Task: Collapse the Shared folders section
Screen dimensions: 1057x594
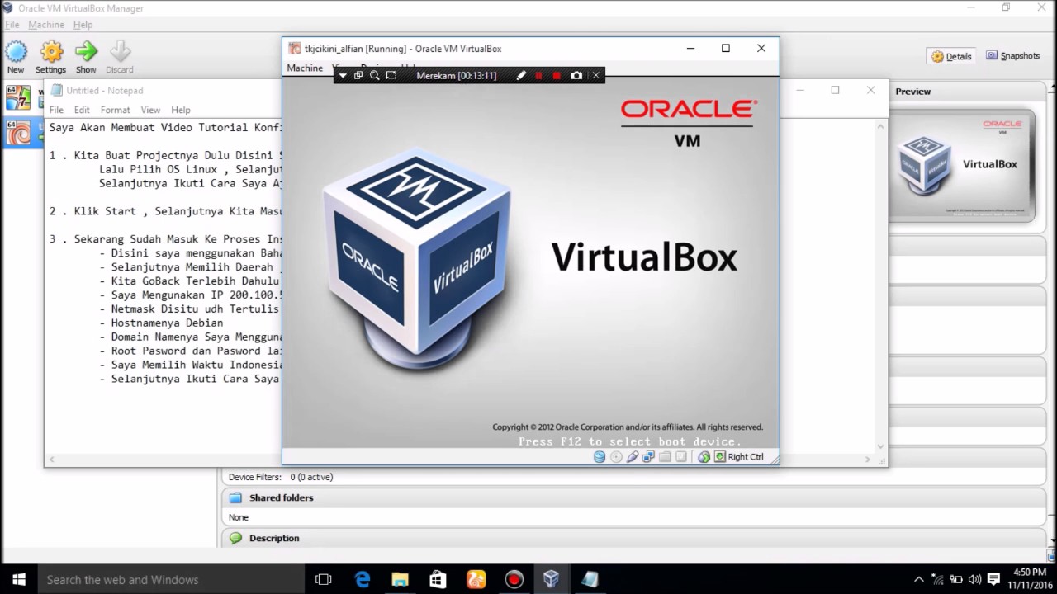Action: pos(634,497)
